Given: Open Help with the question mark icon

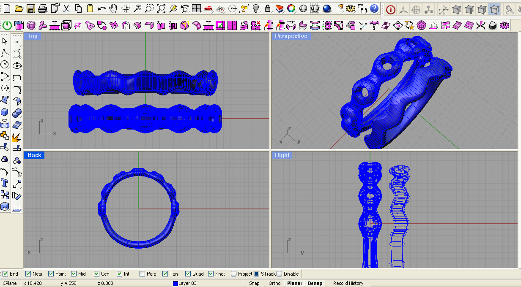Looking at the screenshot, I should click(x=374, y=8).
